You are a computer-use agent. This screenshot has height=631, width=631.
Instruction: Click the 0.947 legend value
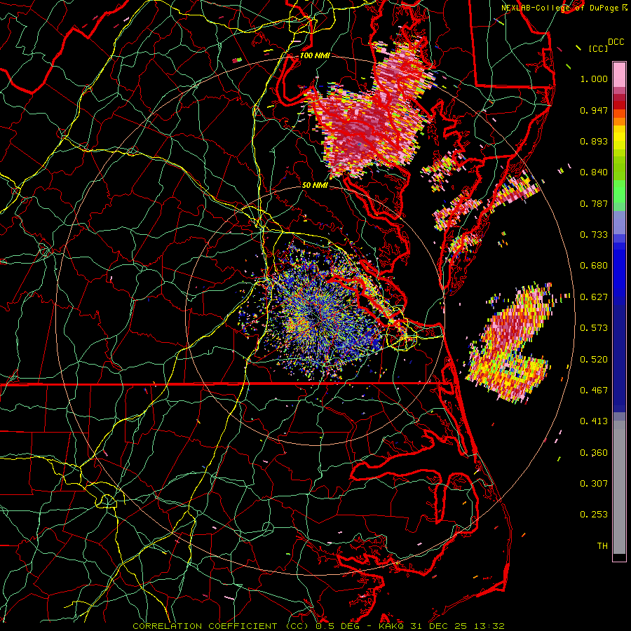pyautogui.click(x=594, y=110)
